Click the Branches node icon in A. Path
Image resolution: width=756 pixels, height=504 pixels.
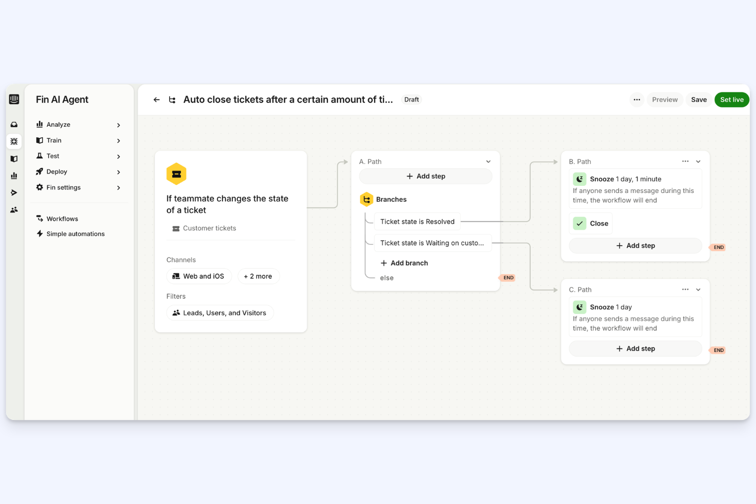pyautogui.click(x=366, y=199)
